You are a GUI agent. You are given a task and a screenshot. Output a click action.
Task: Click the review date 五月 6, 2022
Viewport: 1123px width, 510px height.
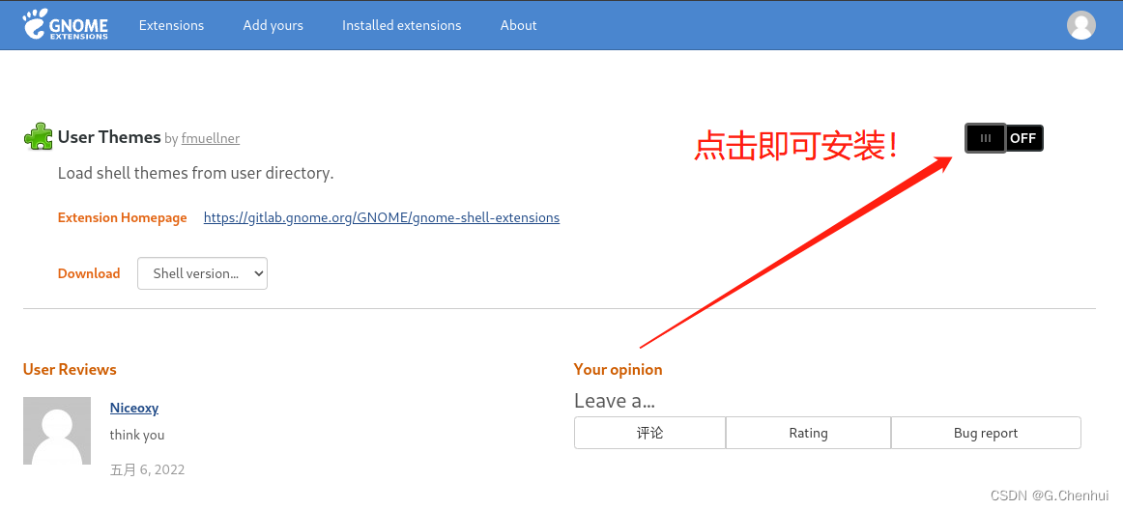tap(147, 469)
